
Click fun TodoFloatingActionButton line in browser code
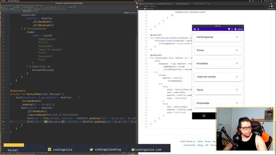(171, 38)
